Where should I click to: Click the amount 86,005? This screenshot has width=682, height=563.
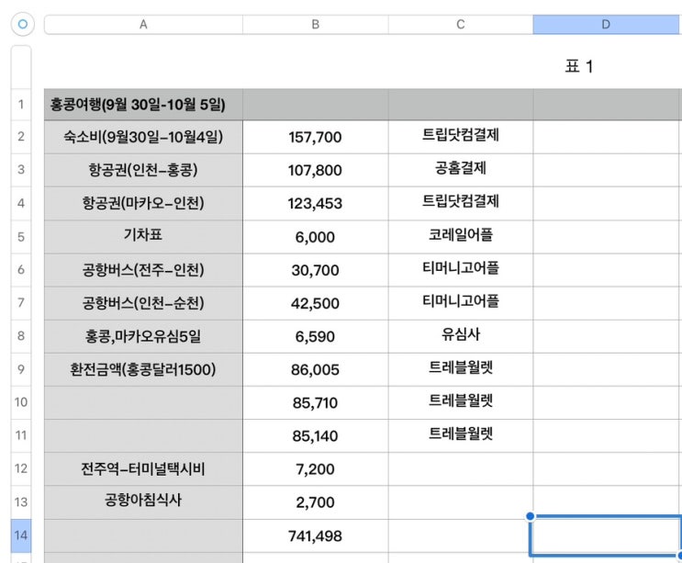316,369
